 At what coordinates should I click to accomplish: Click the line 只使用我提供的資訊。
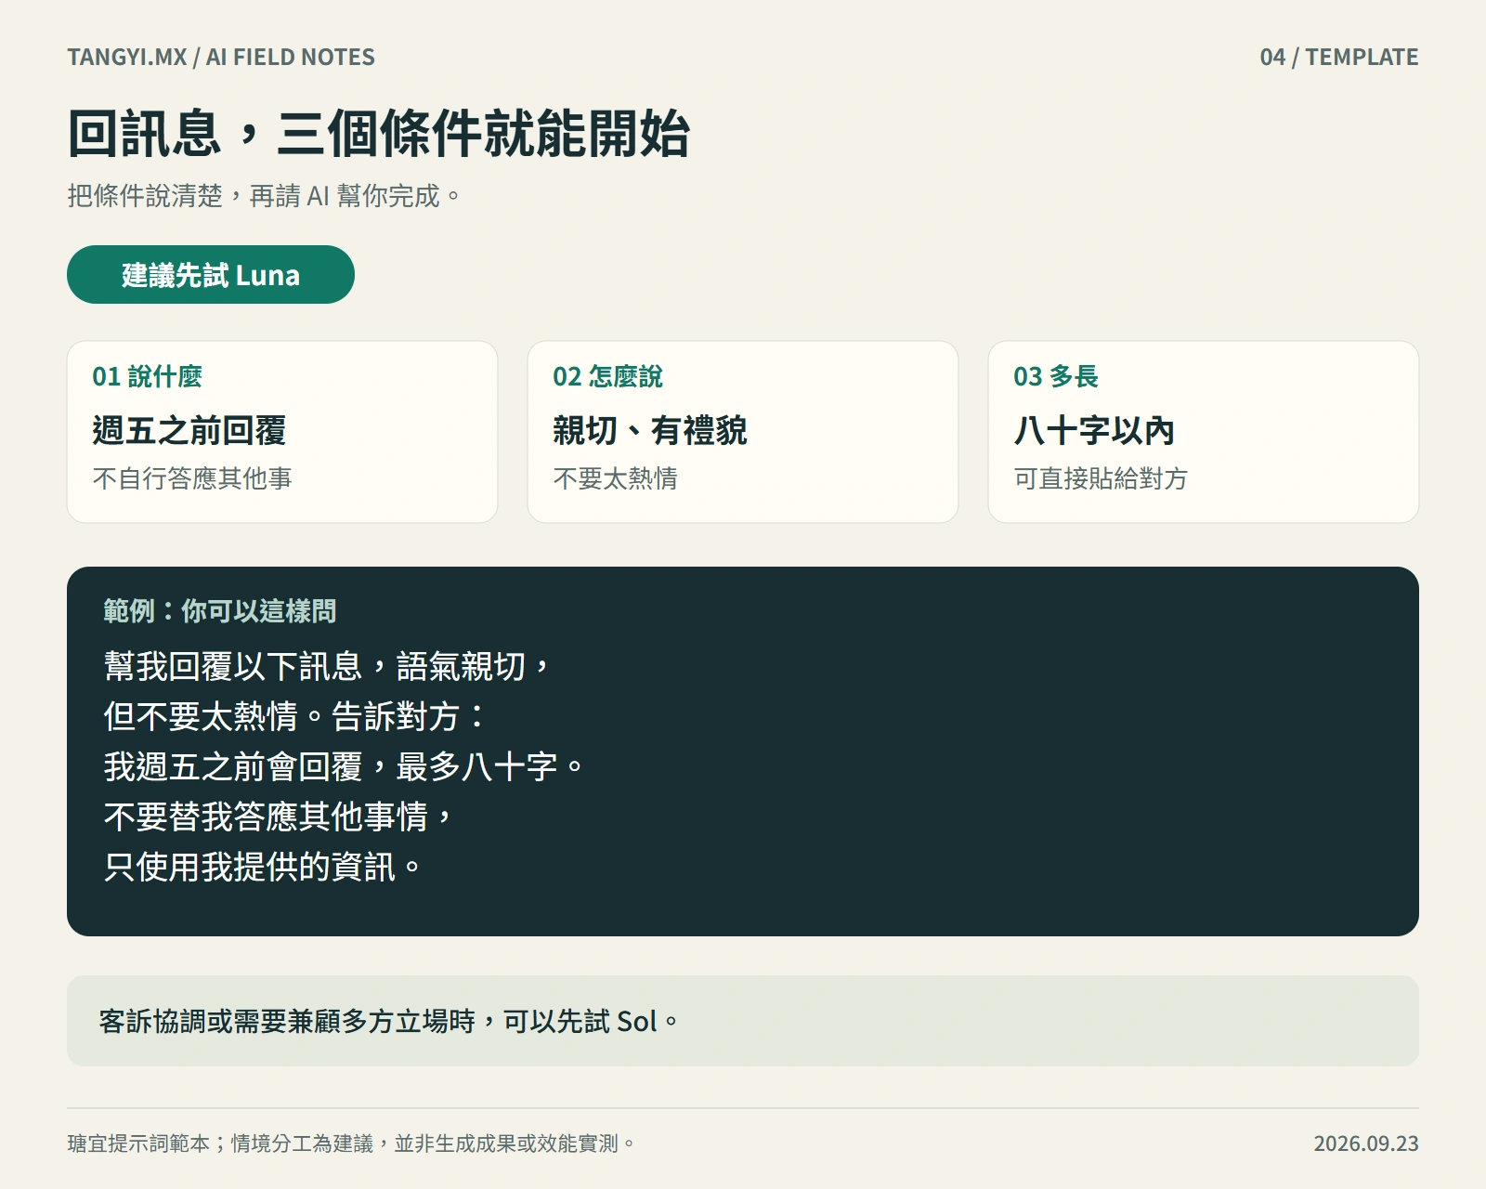tap(264, 867)
